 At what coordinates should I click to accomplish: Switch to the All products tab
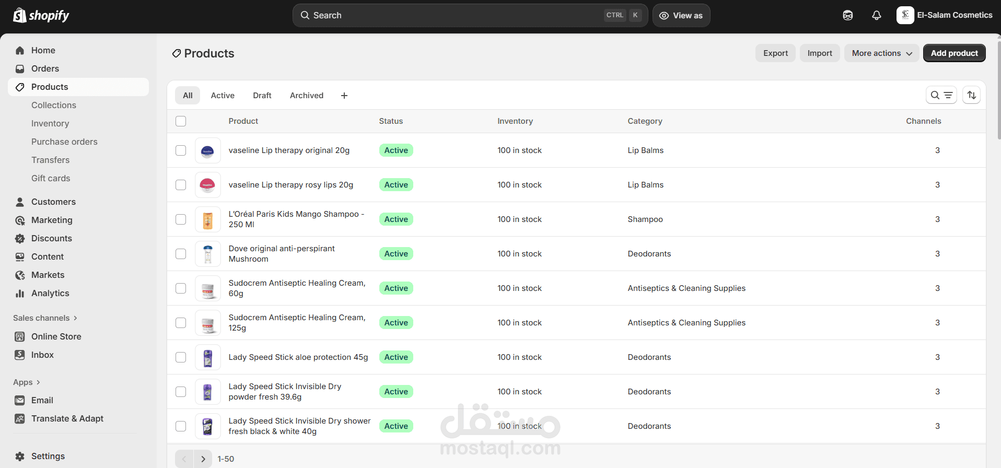pyautogui.click(x=188, y=96)
